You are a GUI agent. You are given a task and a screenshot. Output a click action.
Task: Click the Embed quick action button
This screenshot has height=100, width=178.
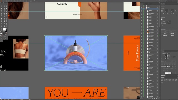[165, 31]
